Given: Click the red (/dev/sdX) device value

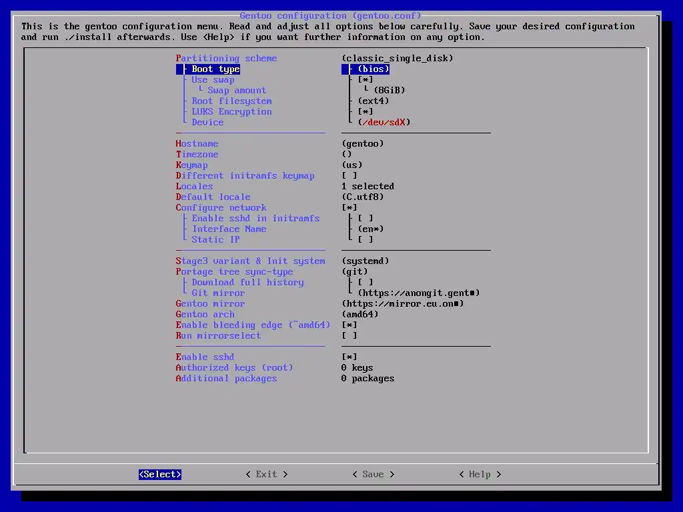Looking at the screenshot, I should [384, 123].
